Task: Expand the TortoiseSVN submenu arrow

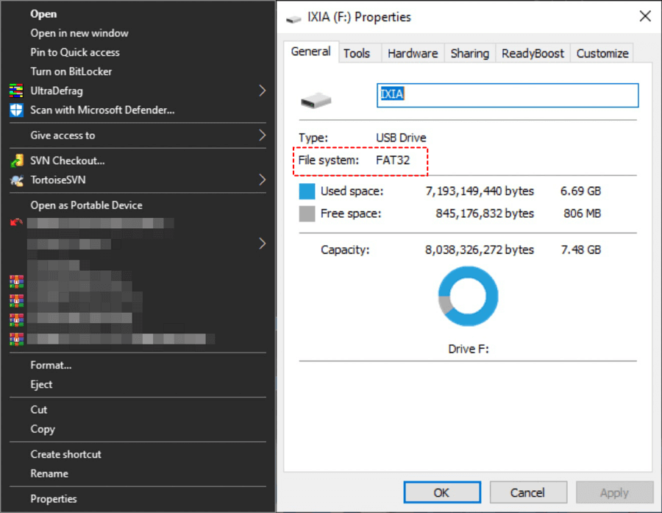Action: click(262, 180)
